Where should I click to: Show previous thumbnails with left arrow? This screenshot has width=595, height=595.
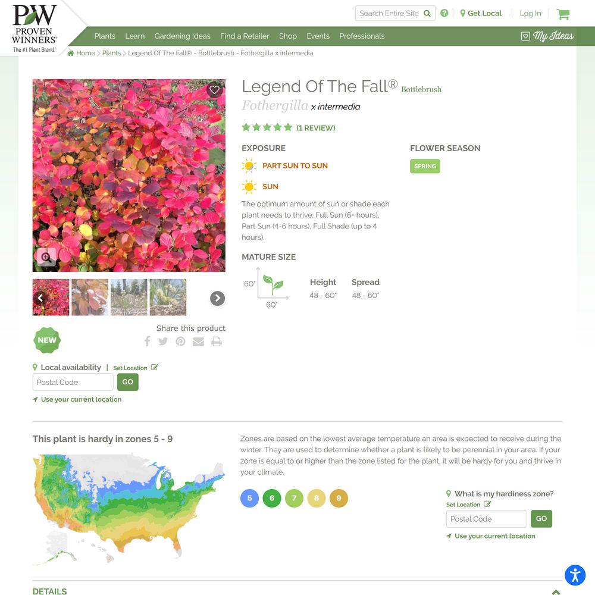click(40, 298)
